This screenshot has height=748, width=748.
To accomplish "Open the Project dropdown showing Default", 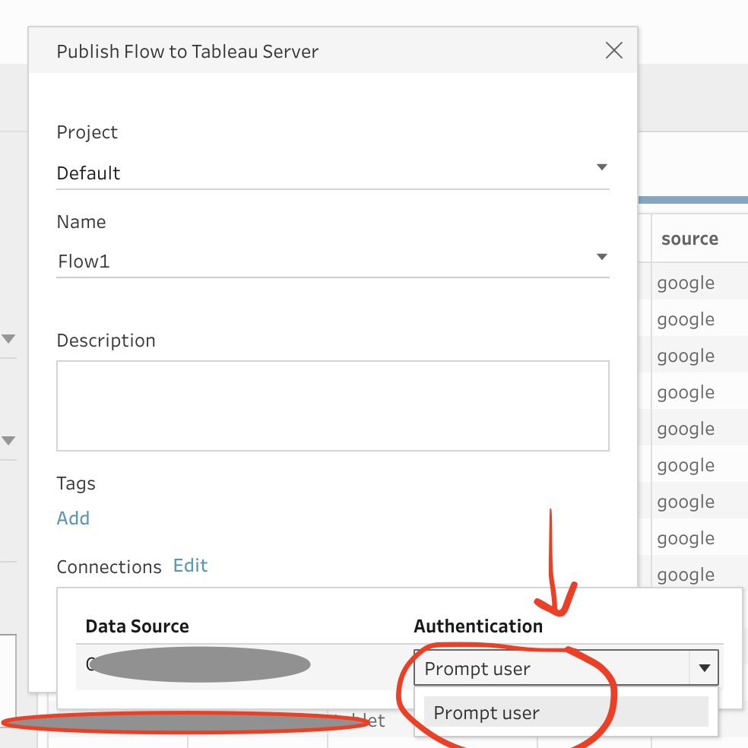I will point(332,173).
